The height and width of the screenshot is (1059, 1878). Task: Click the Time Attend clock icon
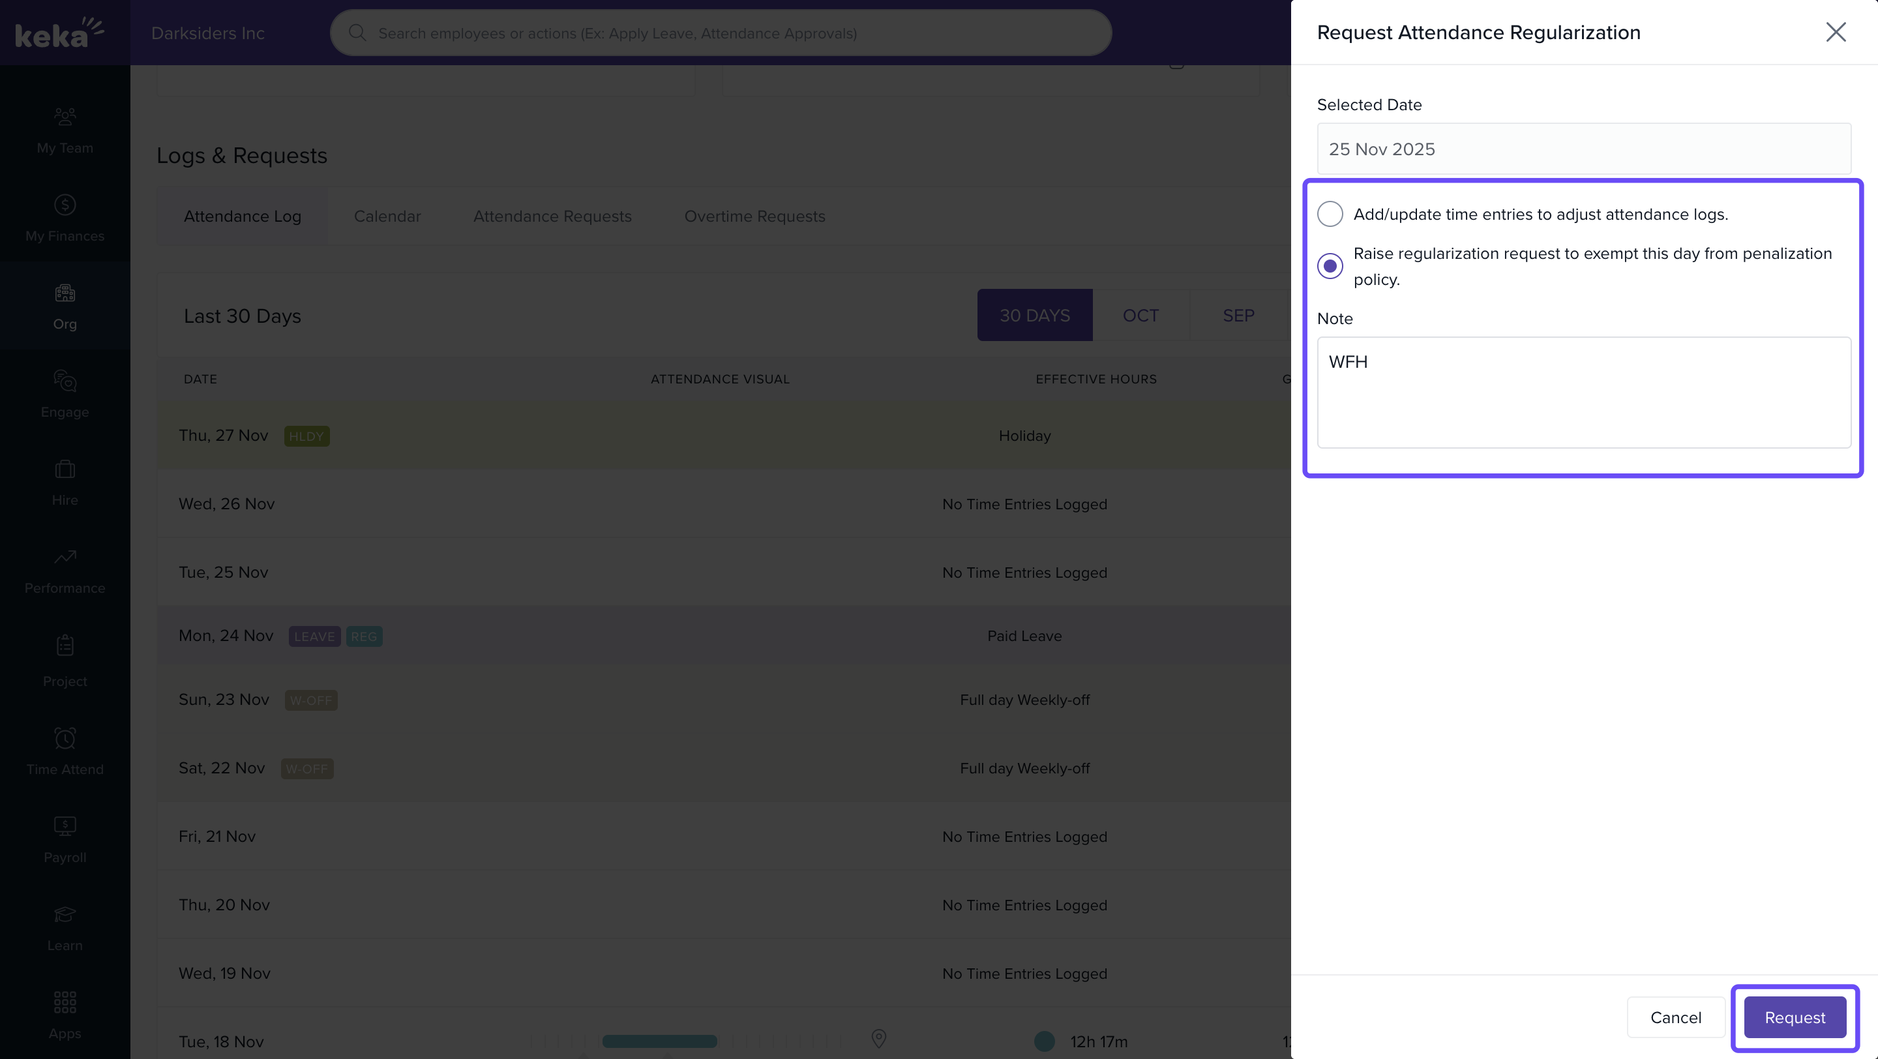pos(65,738)
